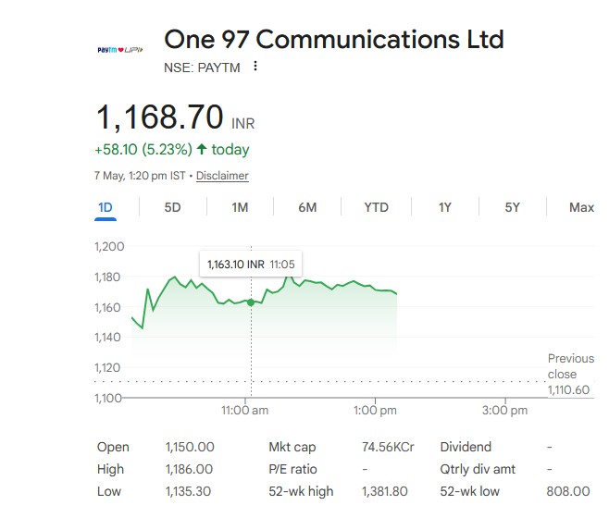Select the 1D time range tab
This screenshot has width=609, height=530.
pos(106,207)
